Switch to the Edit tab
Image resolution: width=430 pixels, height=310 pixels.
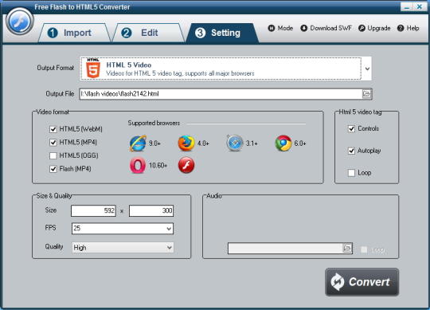coord(148,33)
